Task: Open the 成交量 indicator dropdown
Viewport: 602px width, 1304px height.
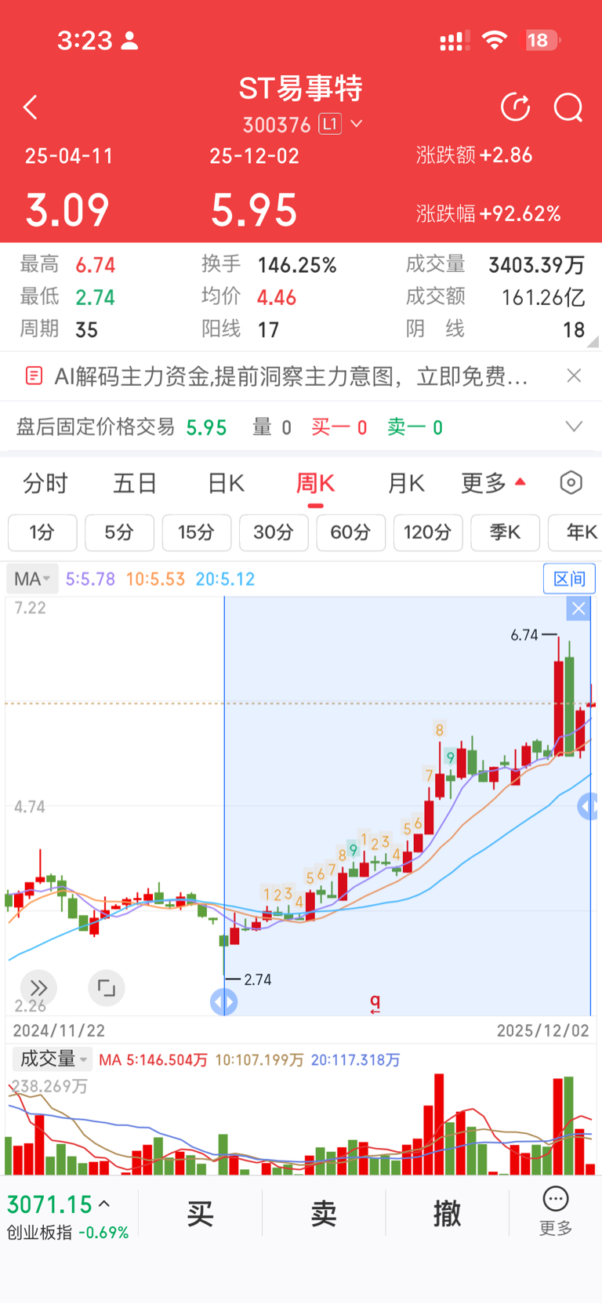Action: (x=53, y=1059)
